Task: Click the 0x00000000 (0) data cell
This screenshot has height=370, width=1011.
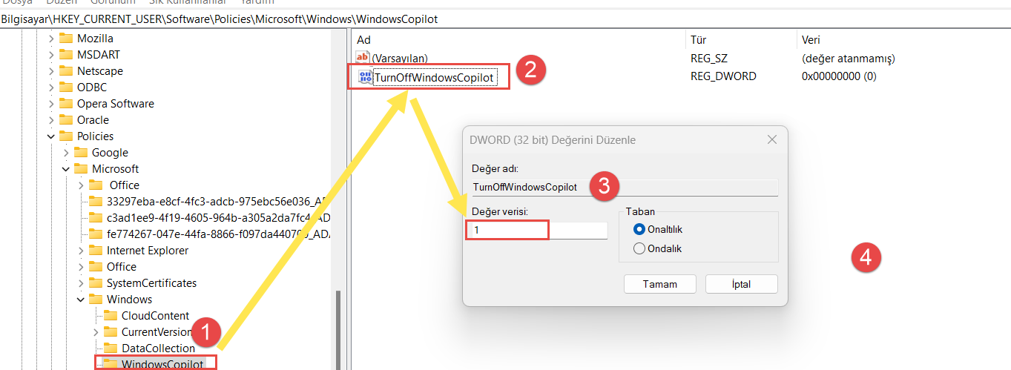Action: (x=839, y=76)
